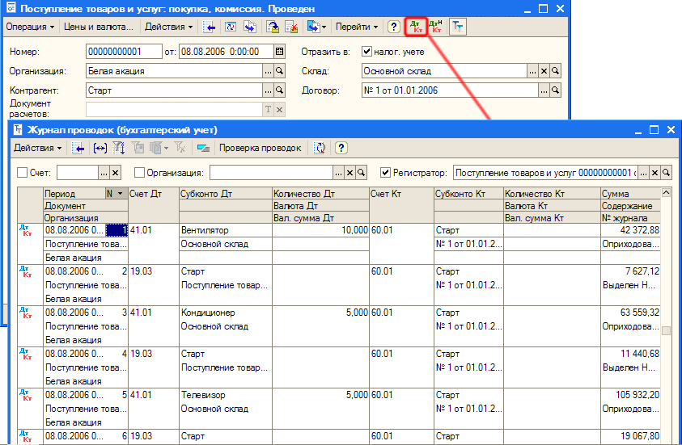Open Действия menu in the journal window
This screenshot has height=445, width=682.
37,148
